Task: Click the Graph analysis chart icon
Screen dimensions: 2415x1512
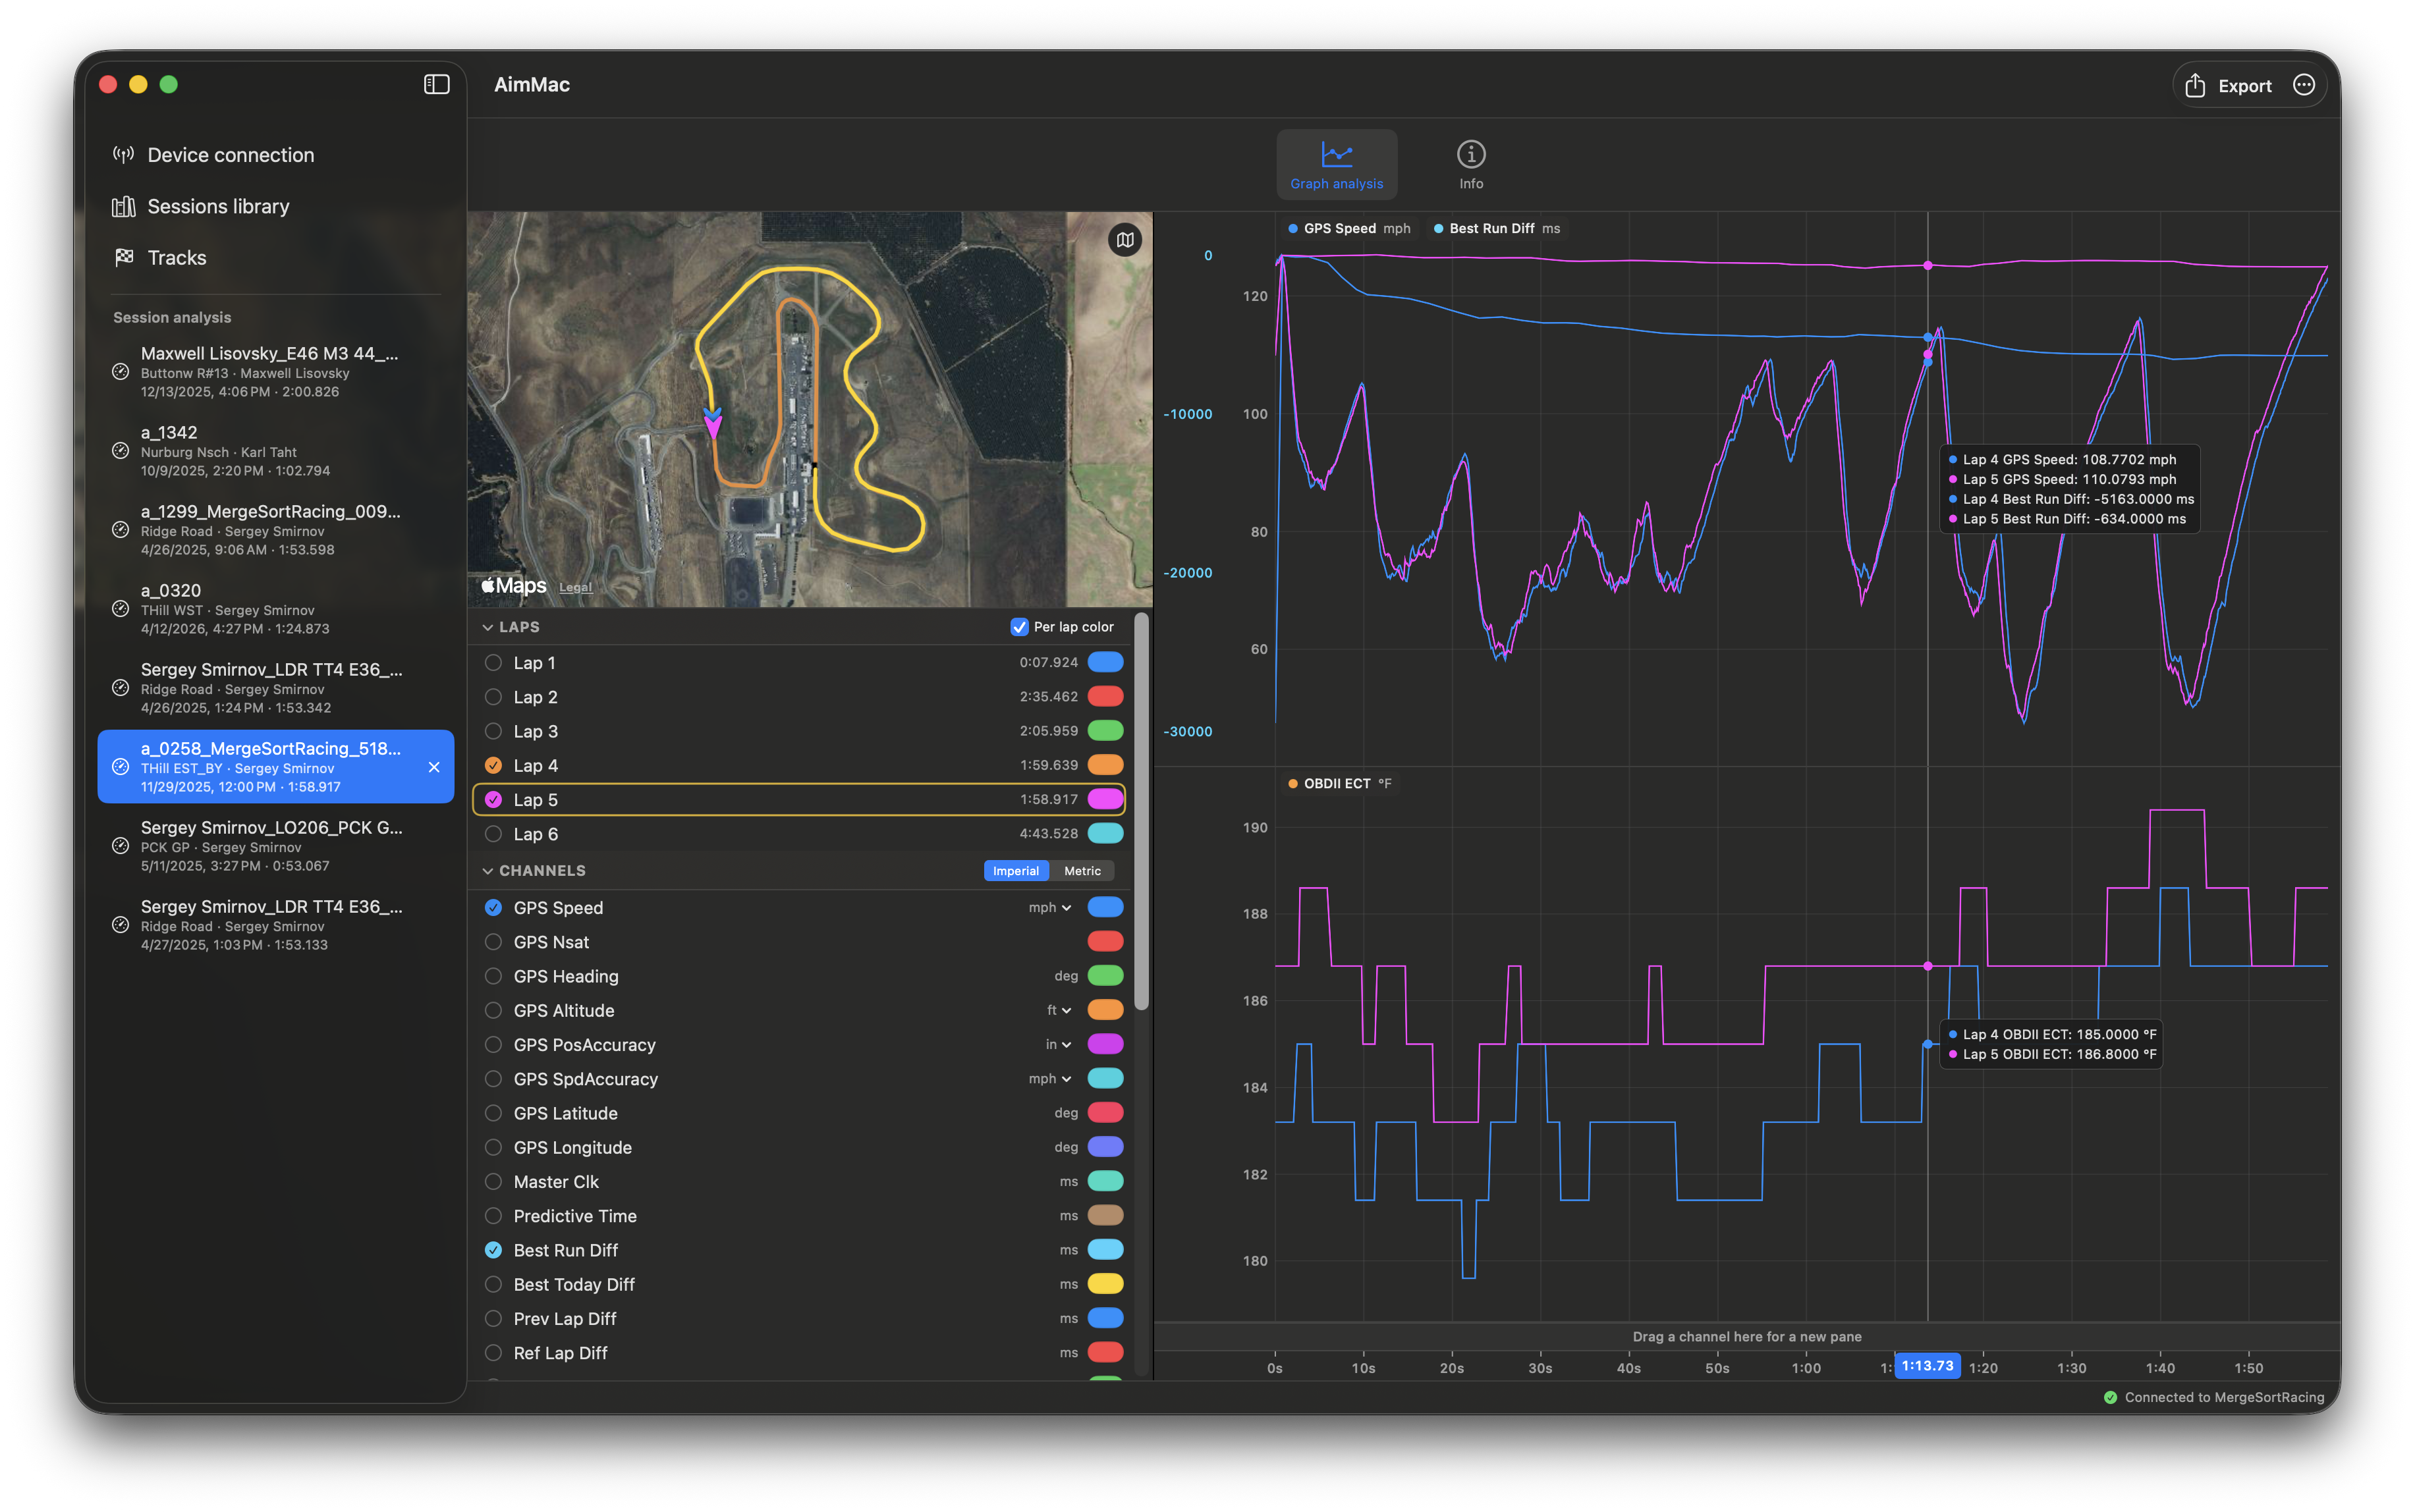Action: 1337,154
